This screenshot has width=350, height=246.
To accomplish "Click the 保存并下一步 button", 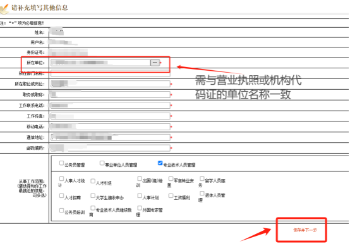I will pos(305,230).
